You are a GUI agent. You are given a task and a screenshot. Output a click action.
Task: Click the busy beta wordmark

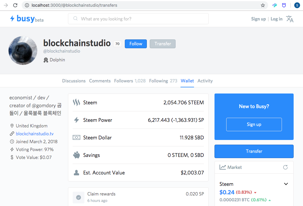click(x=30, y=19)
